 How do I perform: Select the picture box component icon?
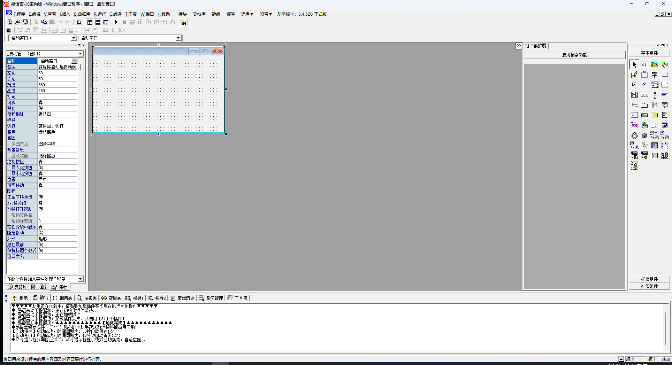[655, 65]
